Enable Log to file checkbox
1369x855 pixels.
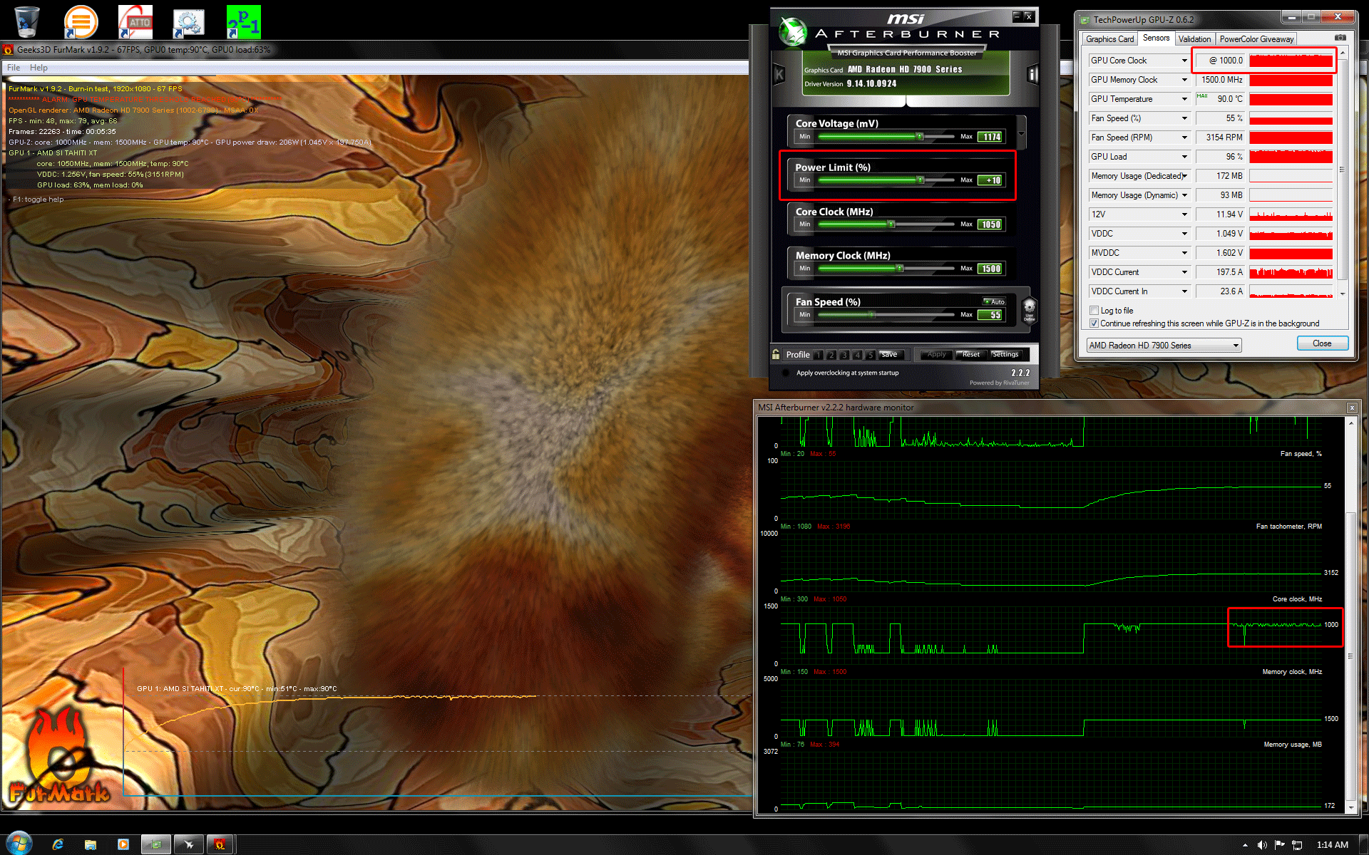tap(1094, 311)
